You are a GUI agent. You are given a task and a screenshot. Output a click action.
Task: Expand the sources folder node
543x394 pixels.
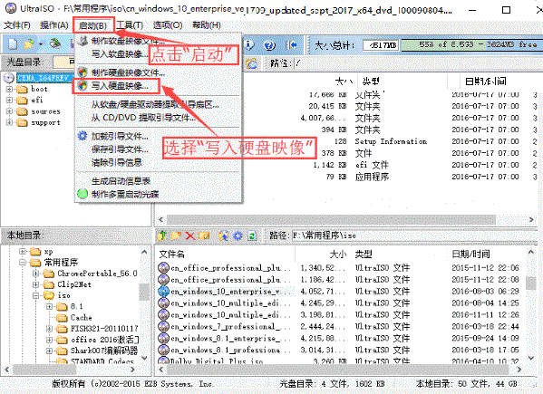(9, 111)
